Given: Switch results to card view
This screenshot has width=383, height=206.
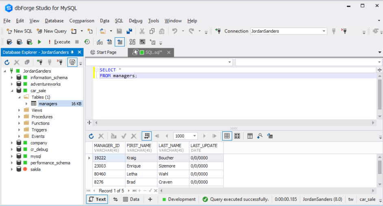Looking at the screenshot, I should tap(237, 136).
